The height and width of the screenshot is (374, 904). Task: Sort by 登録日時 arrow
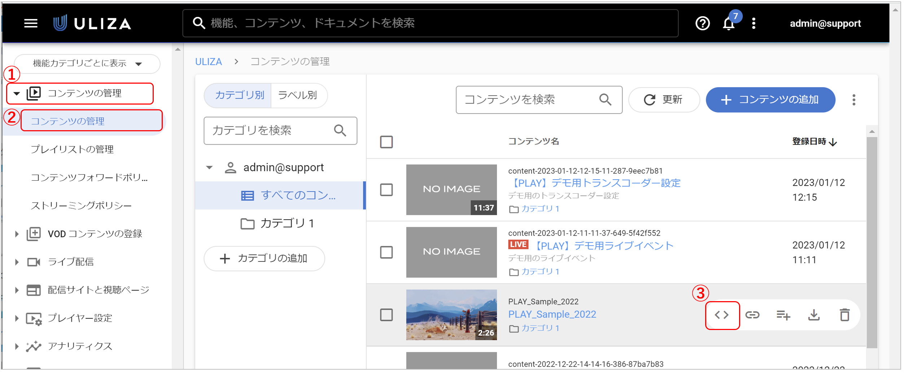point(833,142)
